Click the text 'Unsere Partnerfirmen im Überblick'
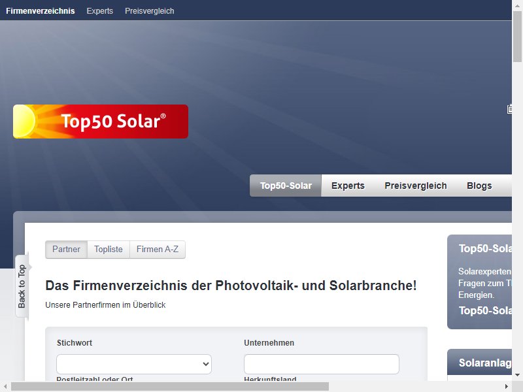The image size is (523, 392). pos(105,305)
